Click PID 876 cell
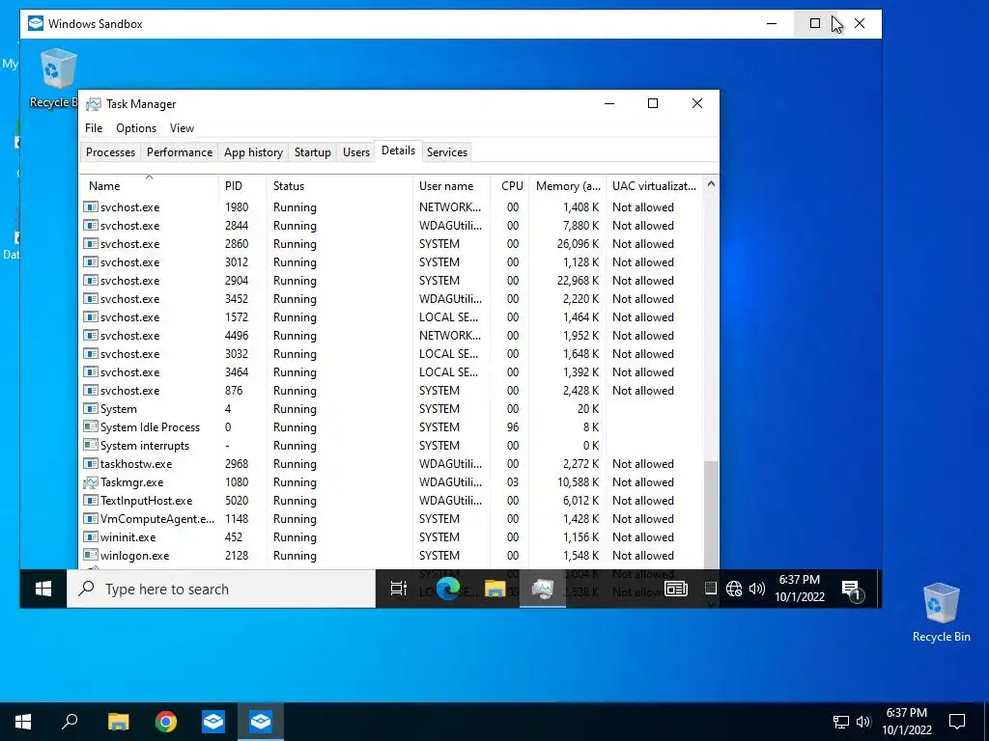 234,391
